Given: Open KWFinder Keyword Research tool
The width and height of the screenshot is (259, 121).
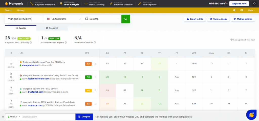Looking at the screenshot, I should (42, 4).
